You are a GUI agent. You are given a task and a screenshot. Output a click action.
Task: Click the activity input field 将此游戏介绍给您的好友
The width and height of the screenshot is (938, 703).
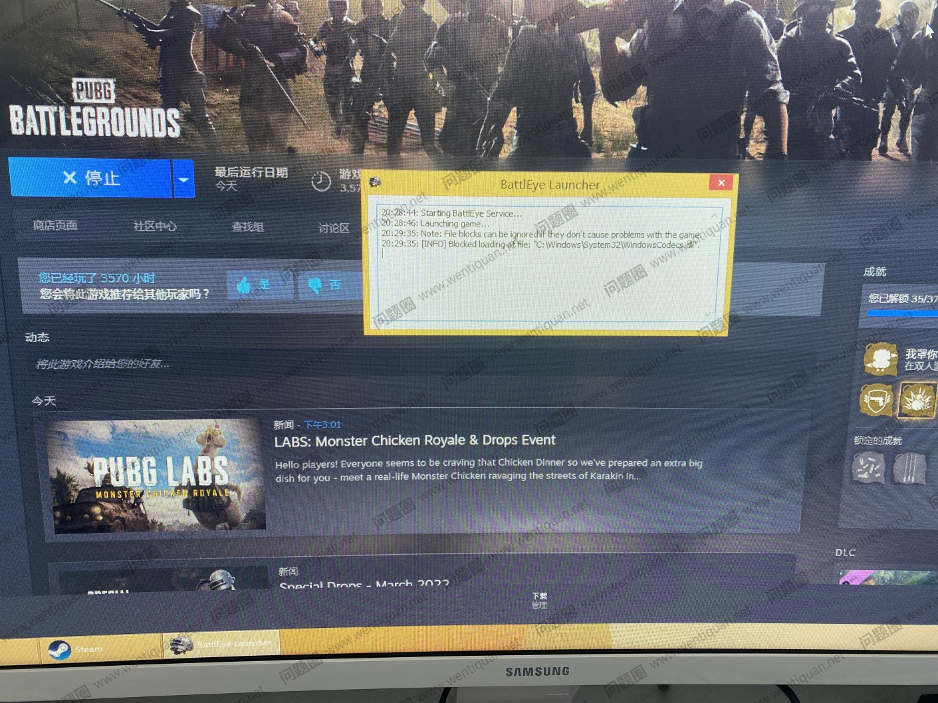tap(103, 364)
